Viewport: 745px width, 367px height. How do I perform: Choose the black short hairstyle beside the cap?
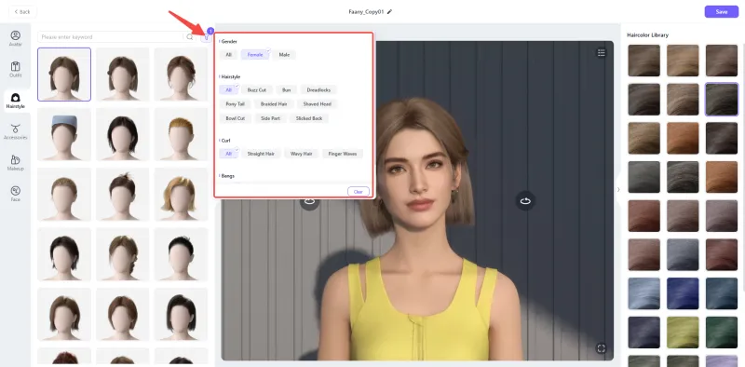point(123,134)
